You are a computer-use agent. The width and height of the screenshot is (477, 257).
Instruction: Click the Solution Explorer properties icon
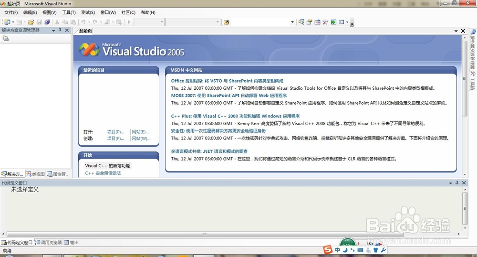5,38
